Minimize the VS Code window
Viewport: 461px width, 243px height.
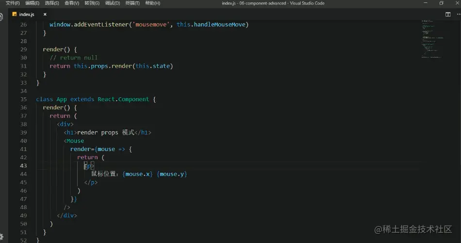coord(426,3)
